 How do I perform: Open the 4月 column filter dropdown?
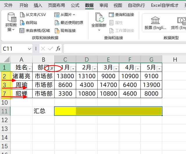coord(138,69)
